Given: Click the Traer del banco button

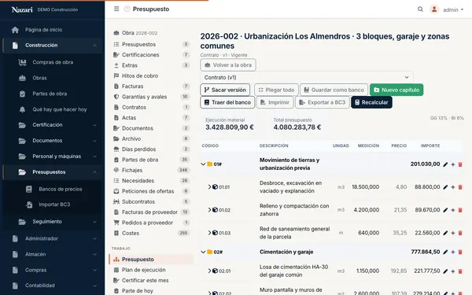Looking at the screenshot, I should point(227,102).
